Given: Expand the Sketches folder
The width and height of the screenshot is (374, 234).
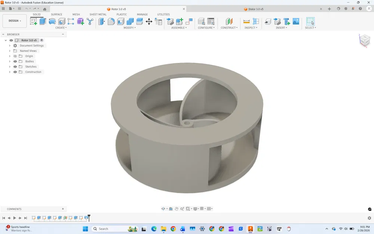Looking at the screenshot, I should pos(10,67).
